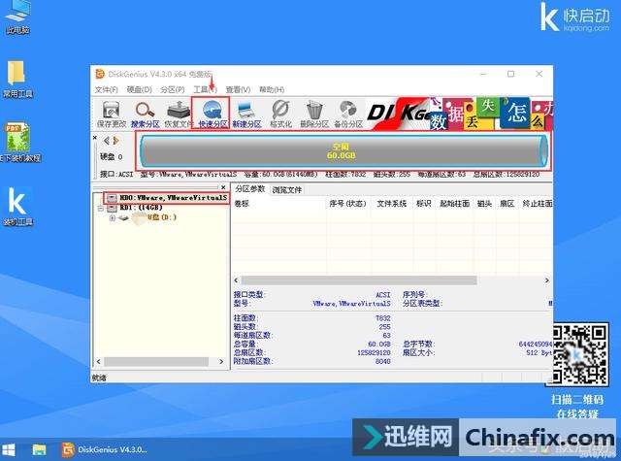Click the 总扇区数 value 125829120
Image resolution: width=621 pixels, height=461 pixels.
pos(374,352)
